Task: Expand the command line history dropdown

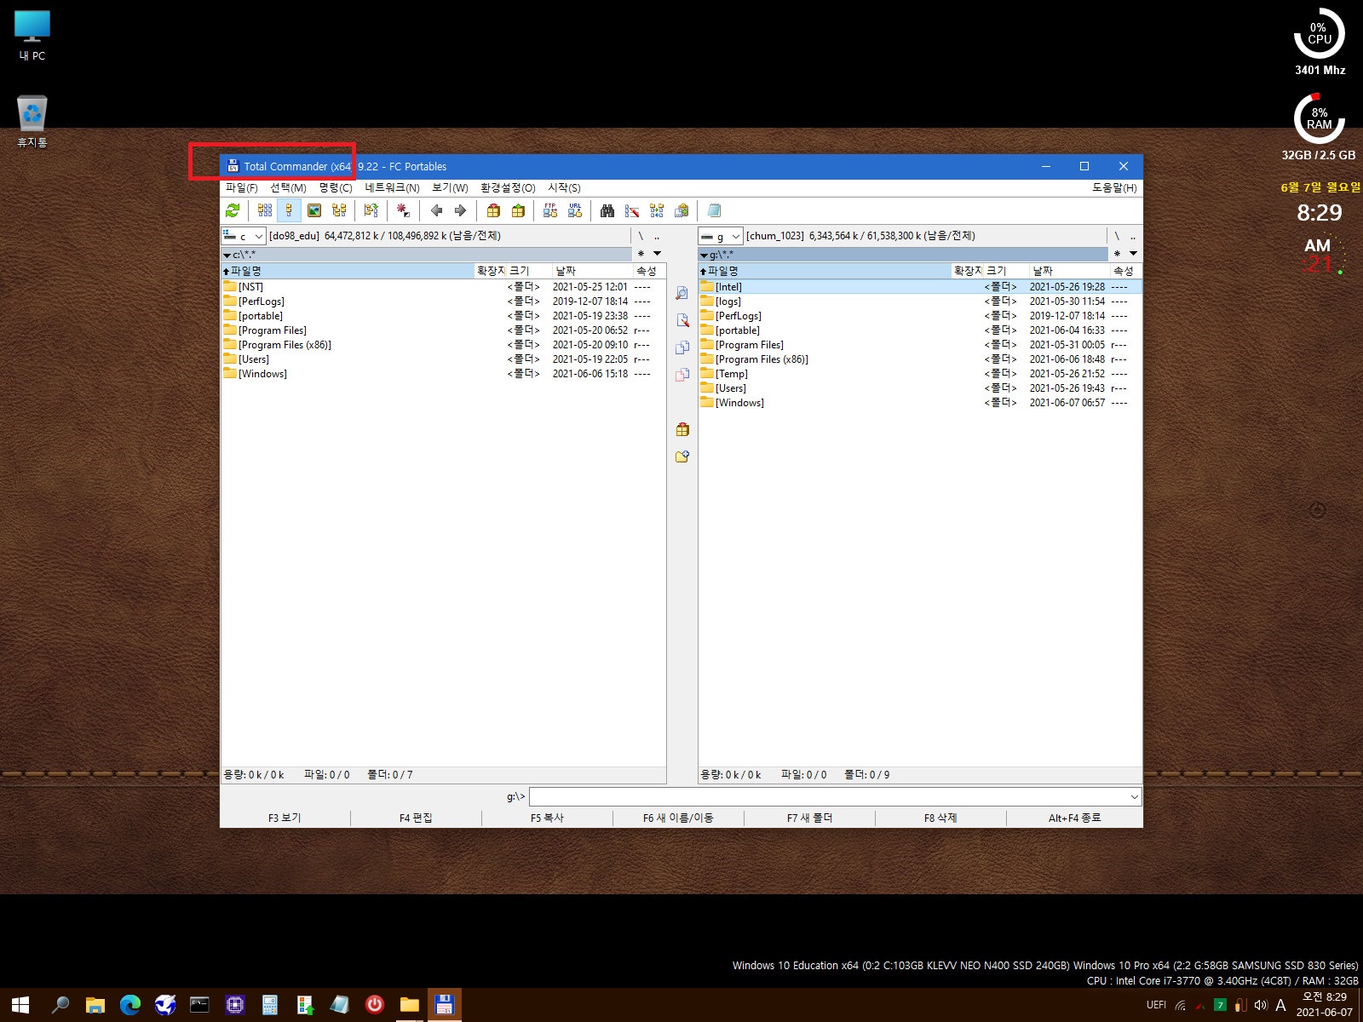Action: coord(1134,797)
